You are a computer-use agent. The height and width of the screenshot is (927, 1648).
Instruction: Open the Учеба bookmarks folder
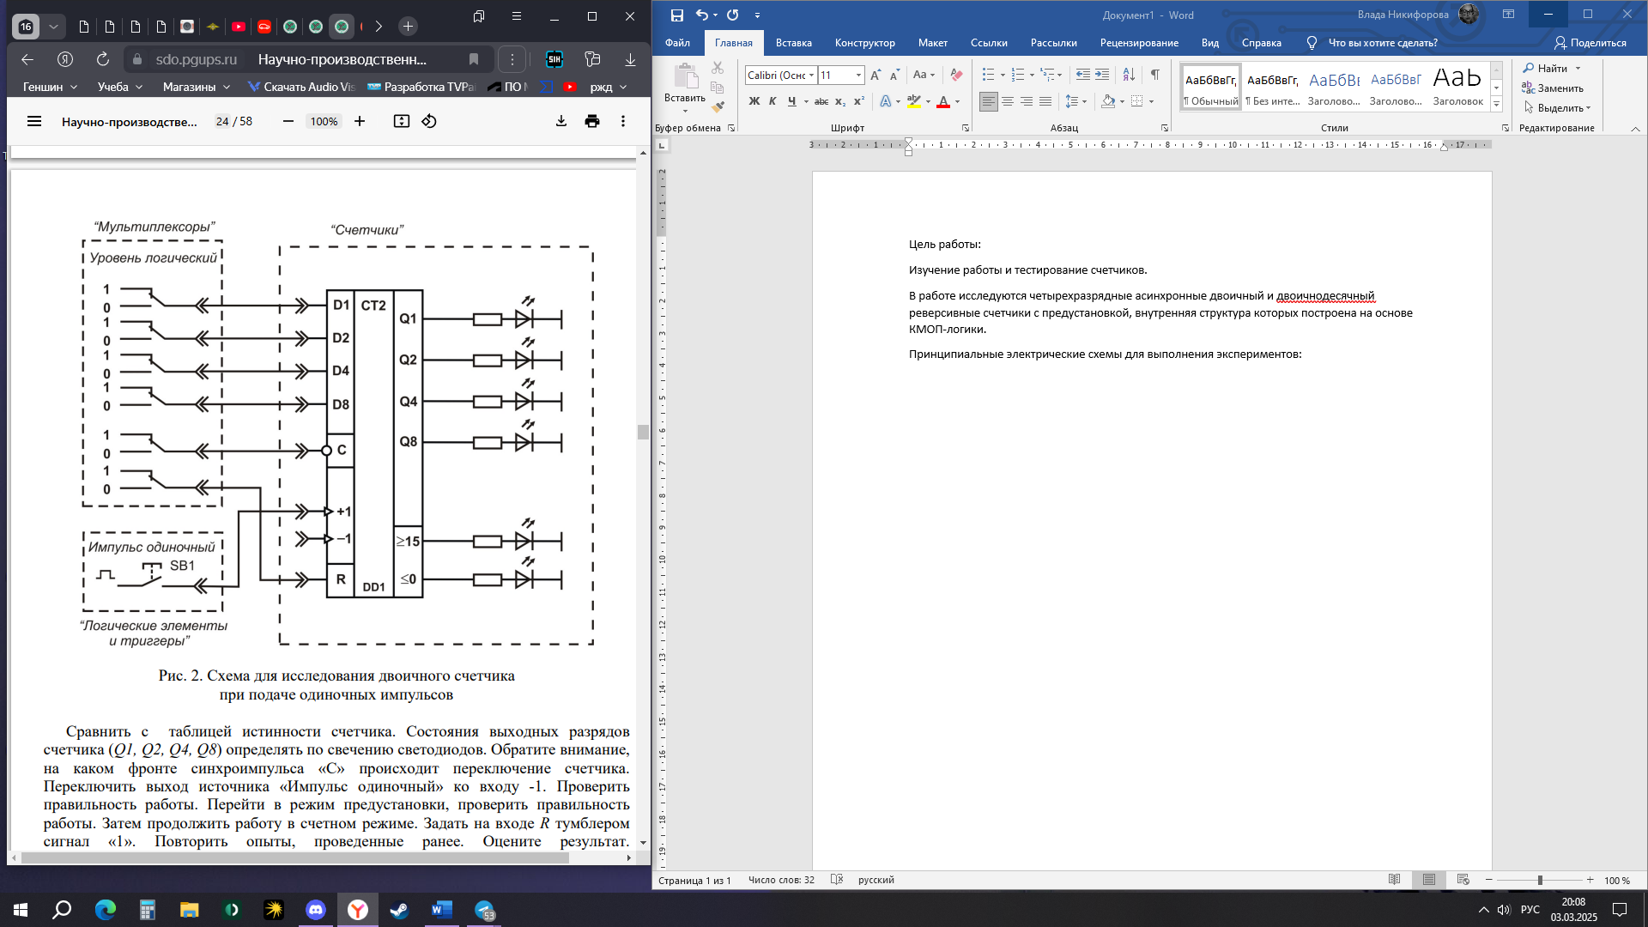click(123, 87)
